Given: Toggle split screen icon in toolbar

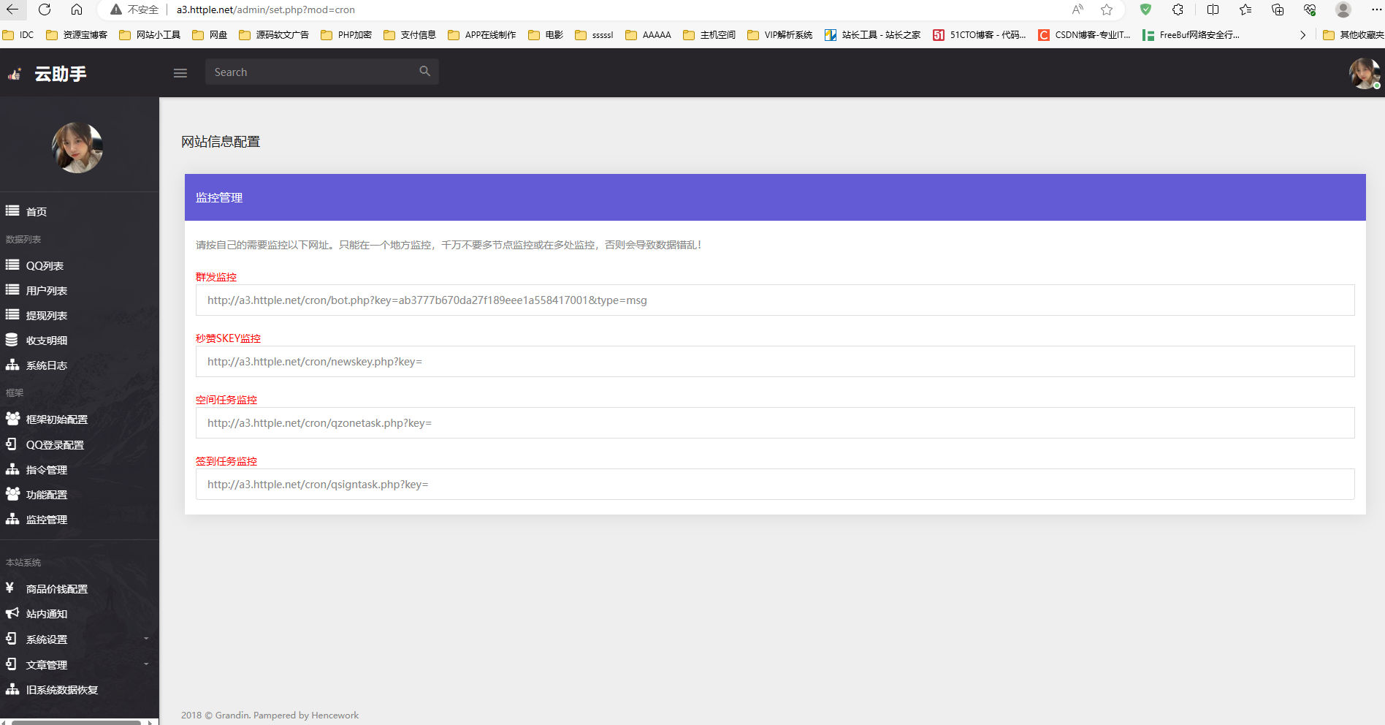Looking at the screenshot, I should 1213,10.
